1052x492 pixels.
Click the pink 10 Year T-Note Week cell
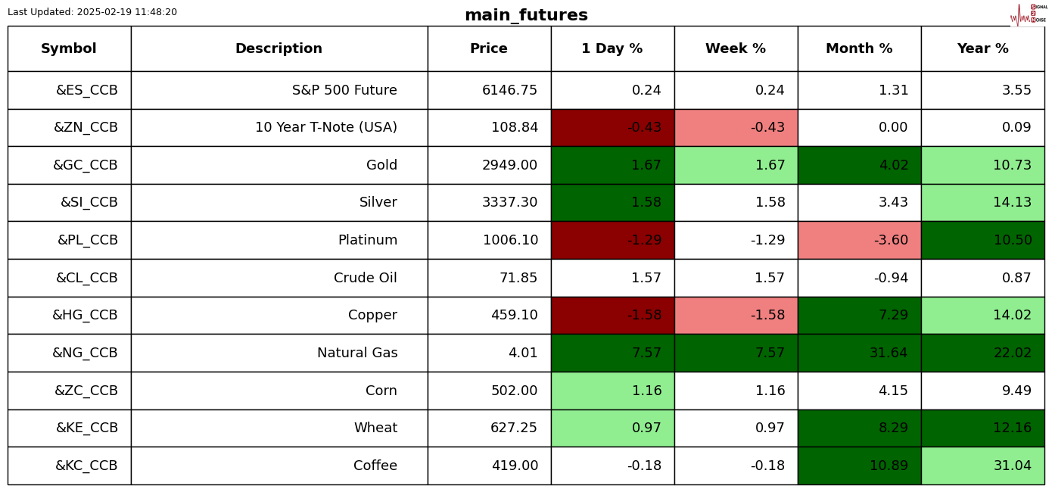click(736, 128)
